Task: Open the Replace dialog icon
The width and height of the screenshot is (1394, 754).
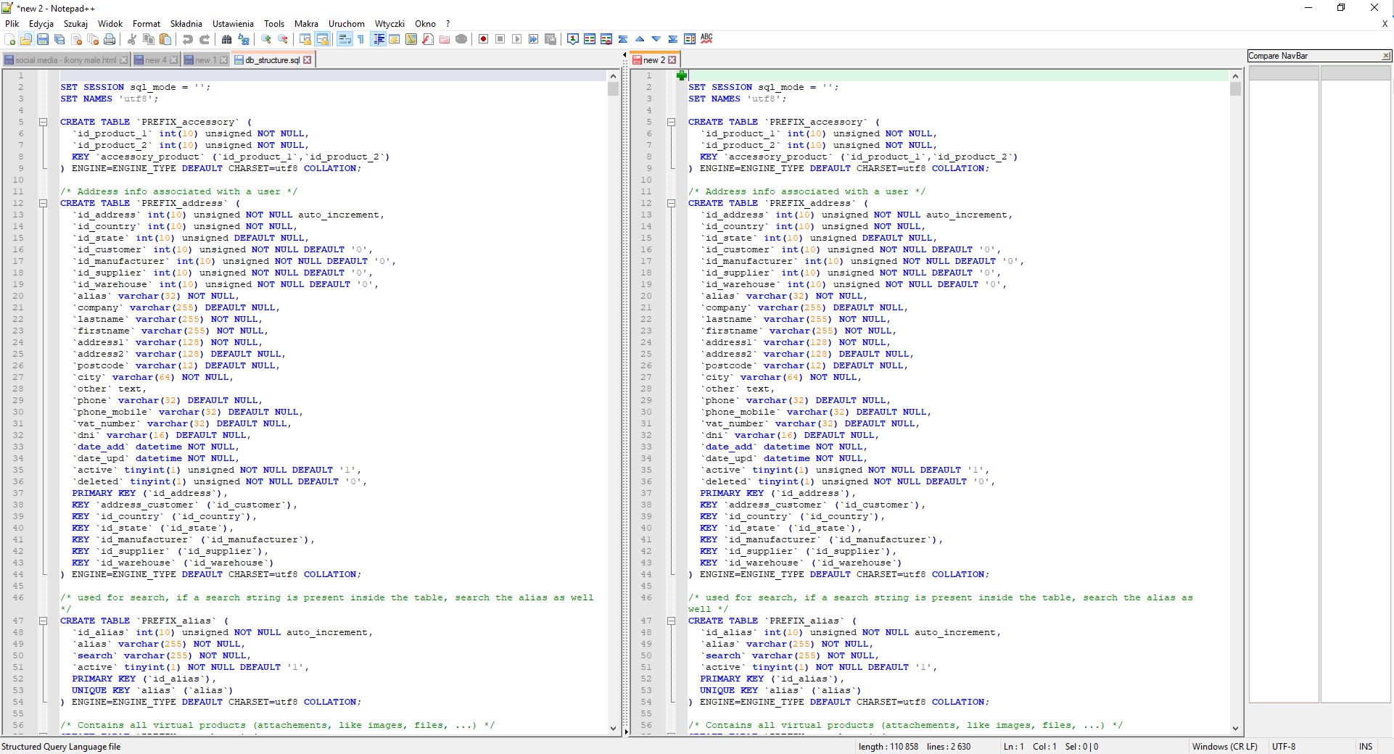Action: 244,39
